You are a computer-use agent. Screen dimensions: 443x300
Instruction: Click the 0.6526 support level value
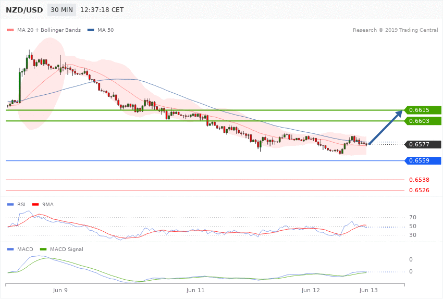click(x=419, y=190)
